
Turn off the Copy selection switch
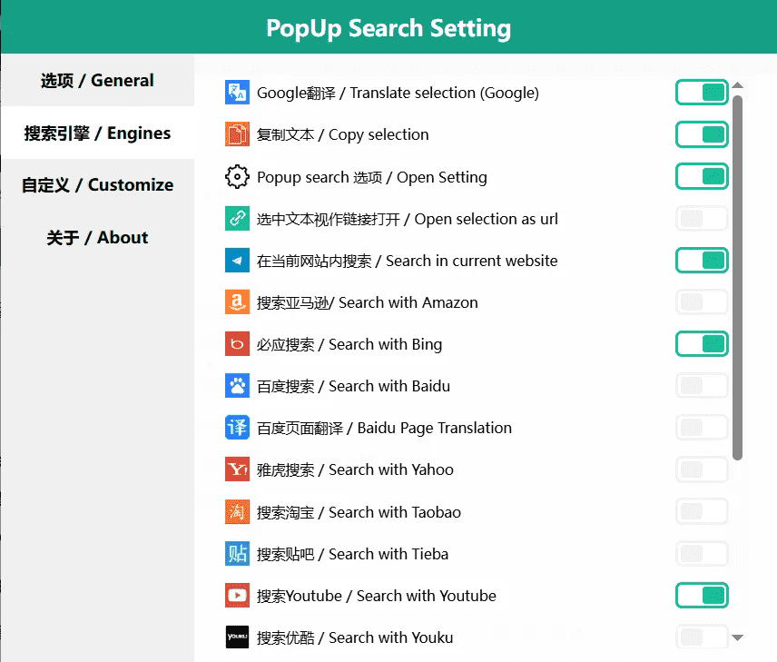point(702,134)
